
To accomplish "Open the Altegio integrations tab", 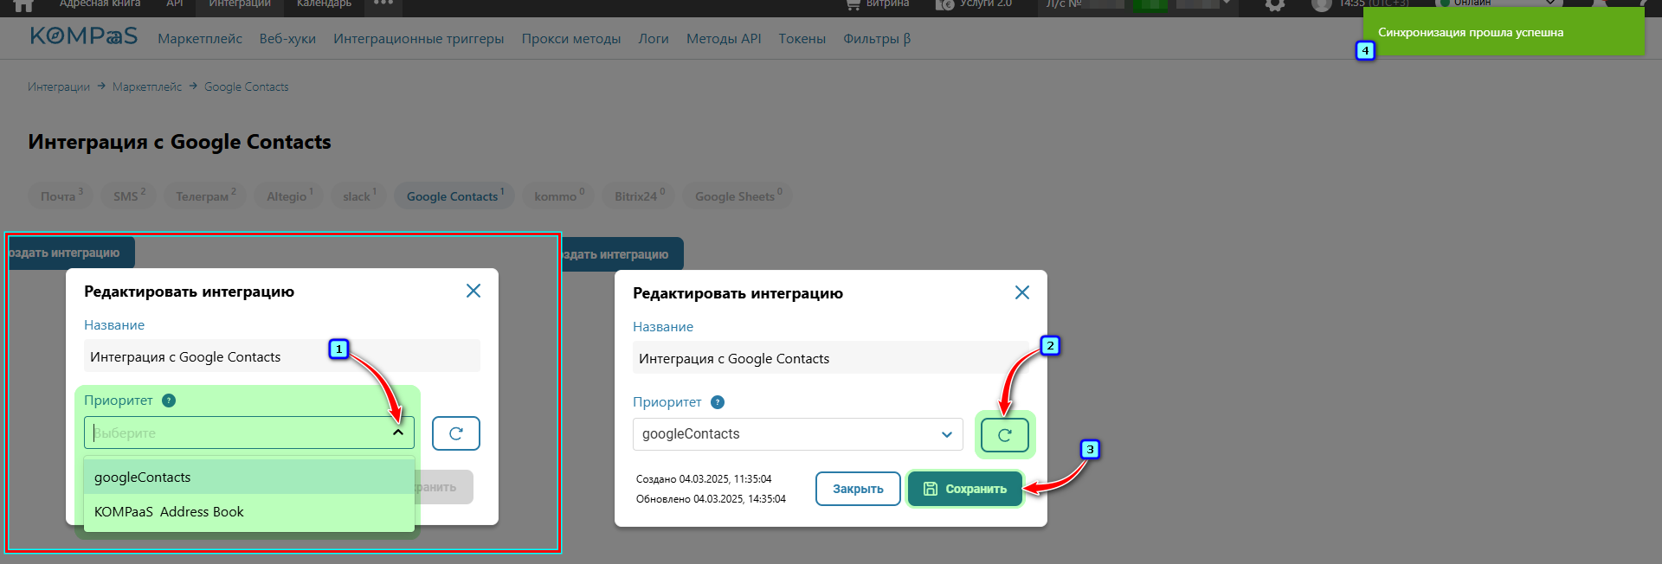I will click(289, 195).
